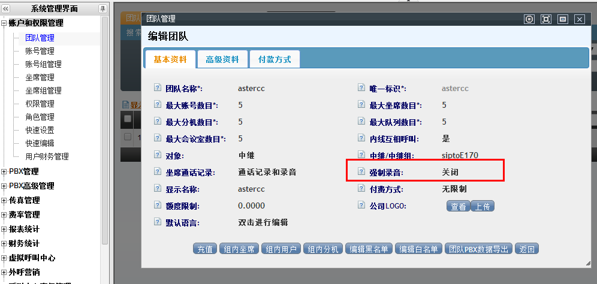Collapse the sidebar with double-arrow icon

[x=5, y=8]
